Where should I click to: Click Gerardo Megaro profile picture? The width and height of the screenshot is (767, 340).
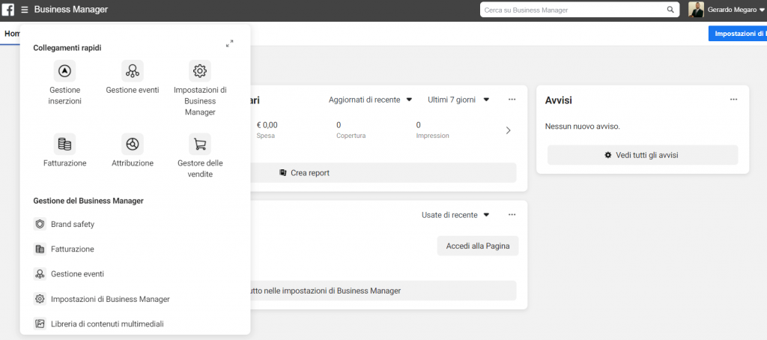tap(696, 9)
